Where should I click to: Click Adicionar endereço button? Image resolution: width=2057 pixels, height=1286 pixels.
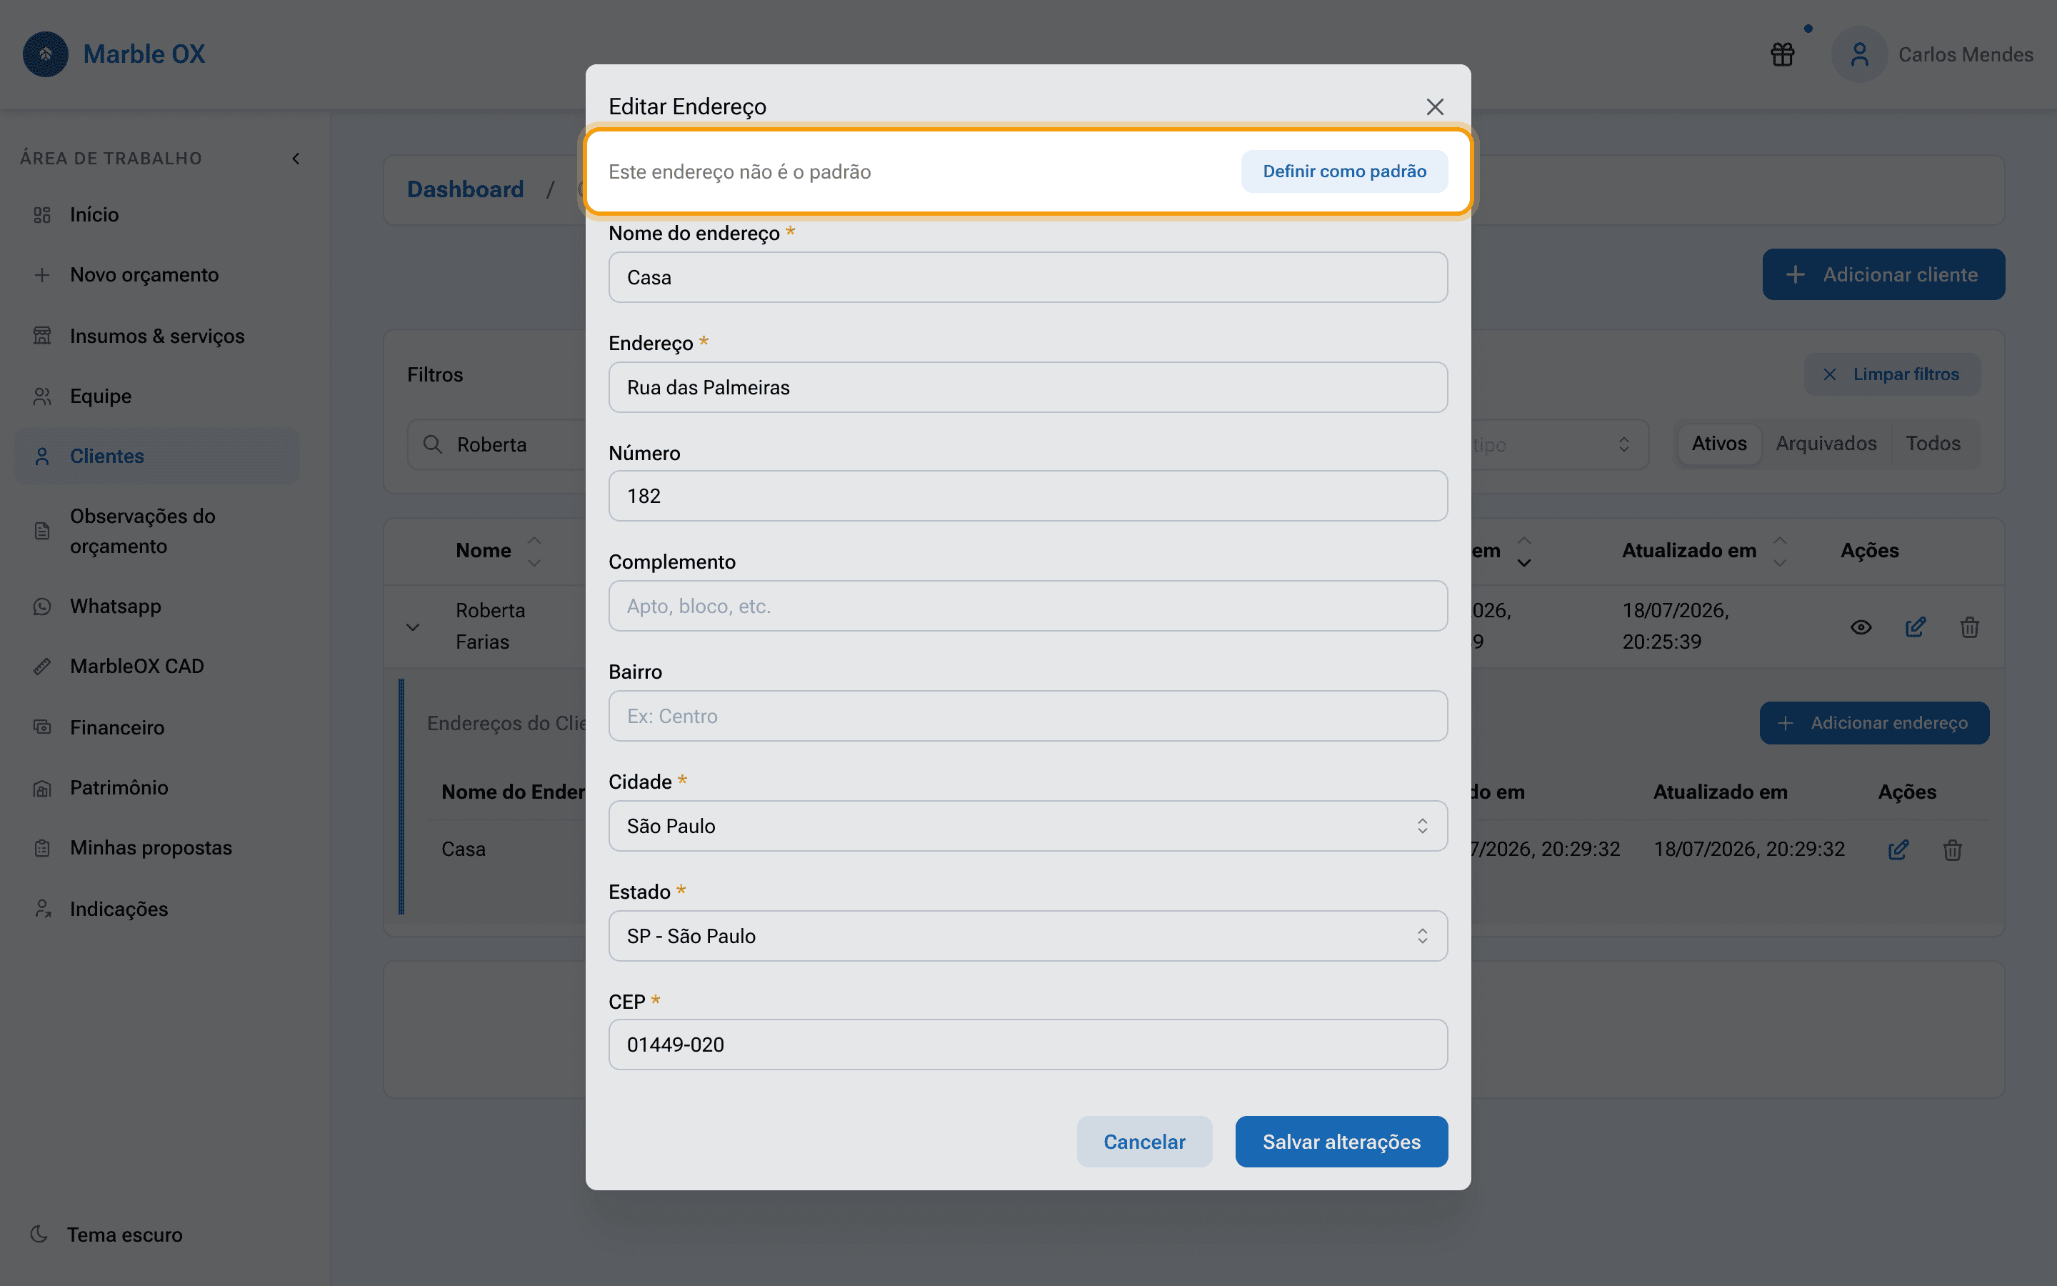(x=1873, y=723)
